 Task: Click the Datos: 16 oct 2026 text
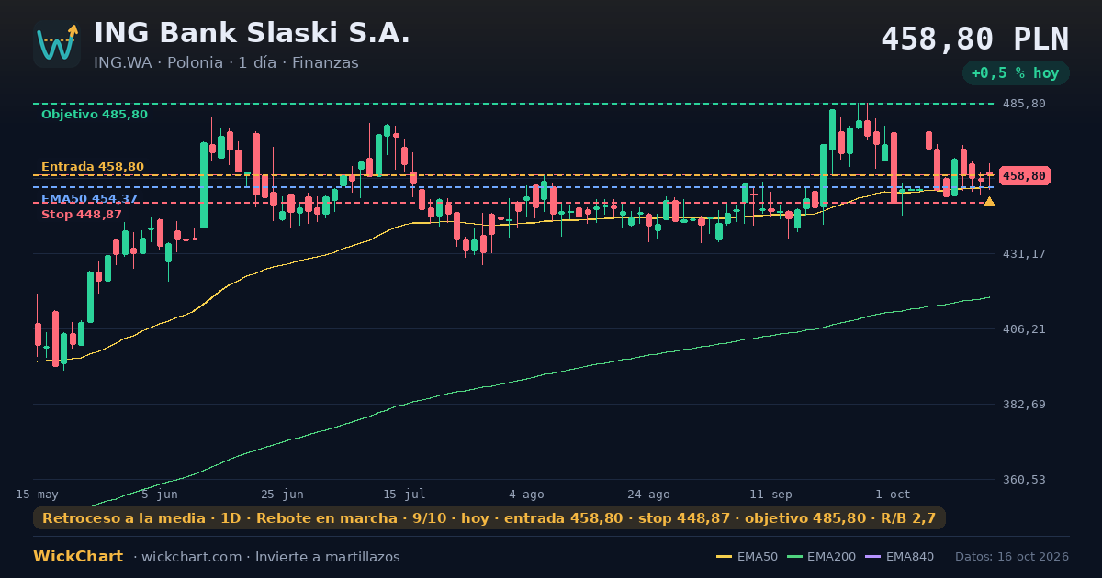point(1012,557)
